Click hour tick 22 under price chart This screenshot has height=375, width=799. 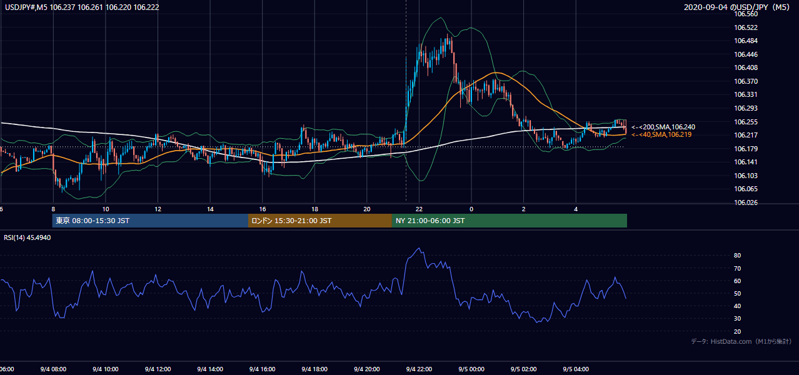pyautogui.click(x=419, y=209)
